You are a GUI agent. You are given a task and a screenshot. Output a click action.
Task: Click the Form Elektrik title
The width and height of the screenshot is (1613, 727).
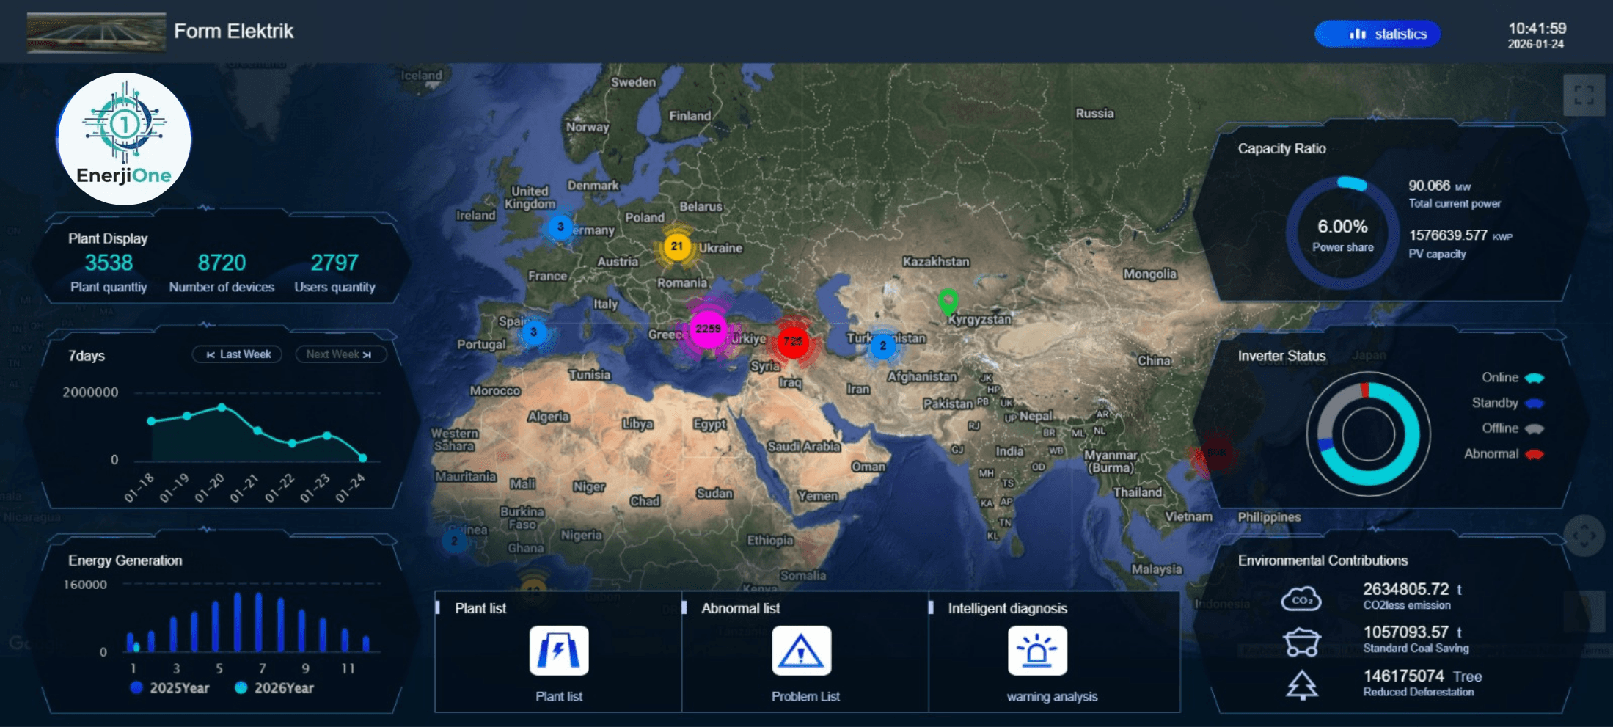pyautogui.click(x=233, y=31)
